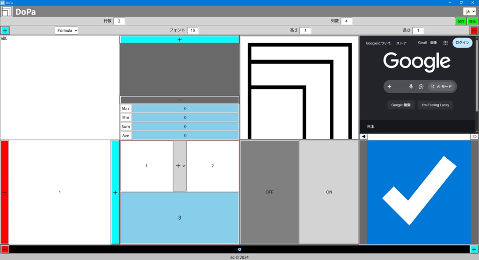This screenshot has width=479, height=260.
Task: Click the red minus button at bottom left
Action: click(5, 249)
